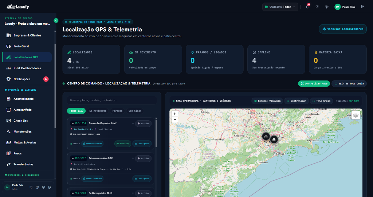373x197 pixels.
Task: Select the Todos (16) filter chip
Action: [76, 111]
